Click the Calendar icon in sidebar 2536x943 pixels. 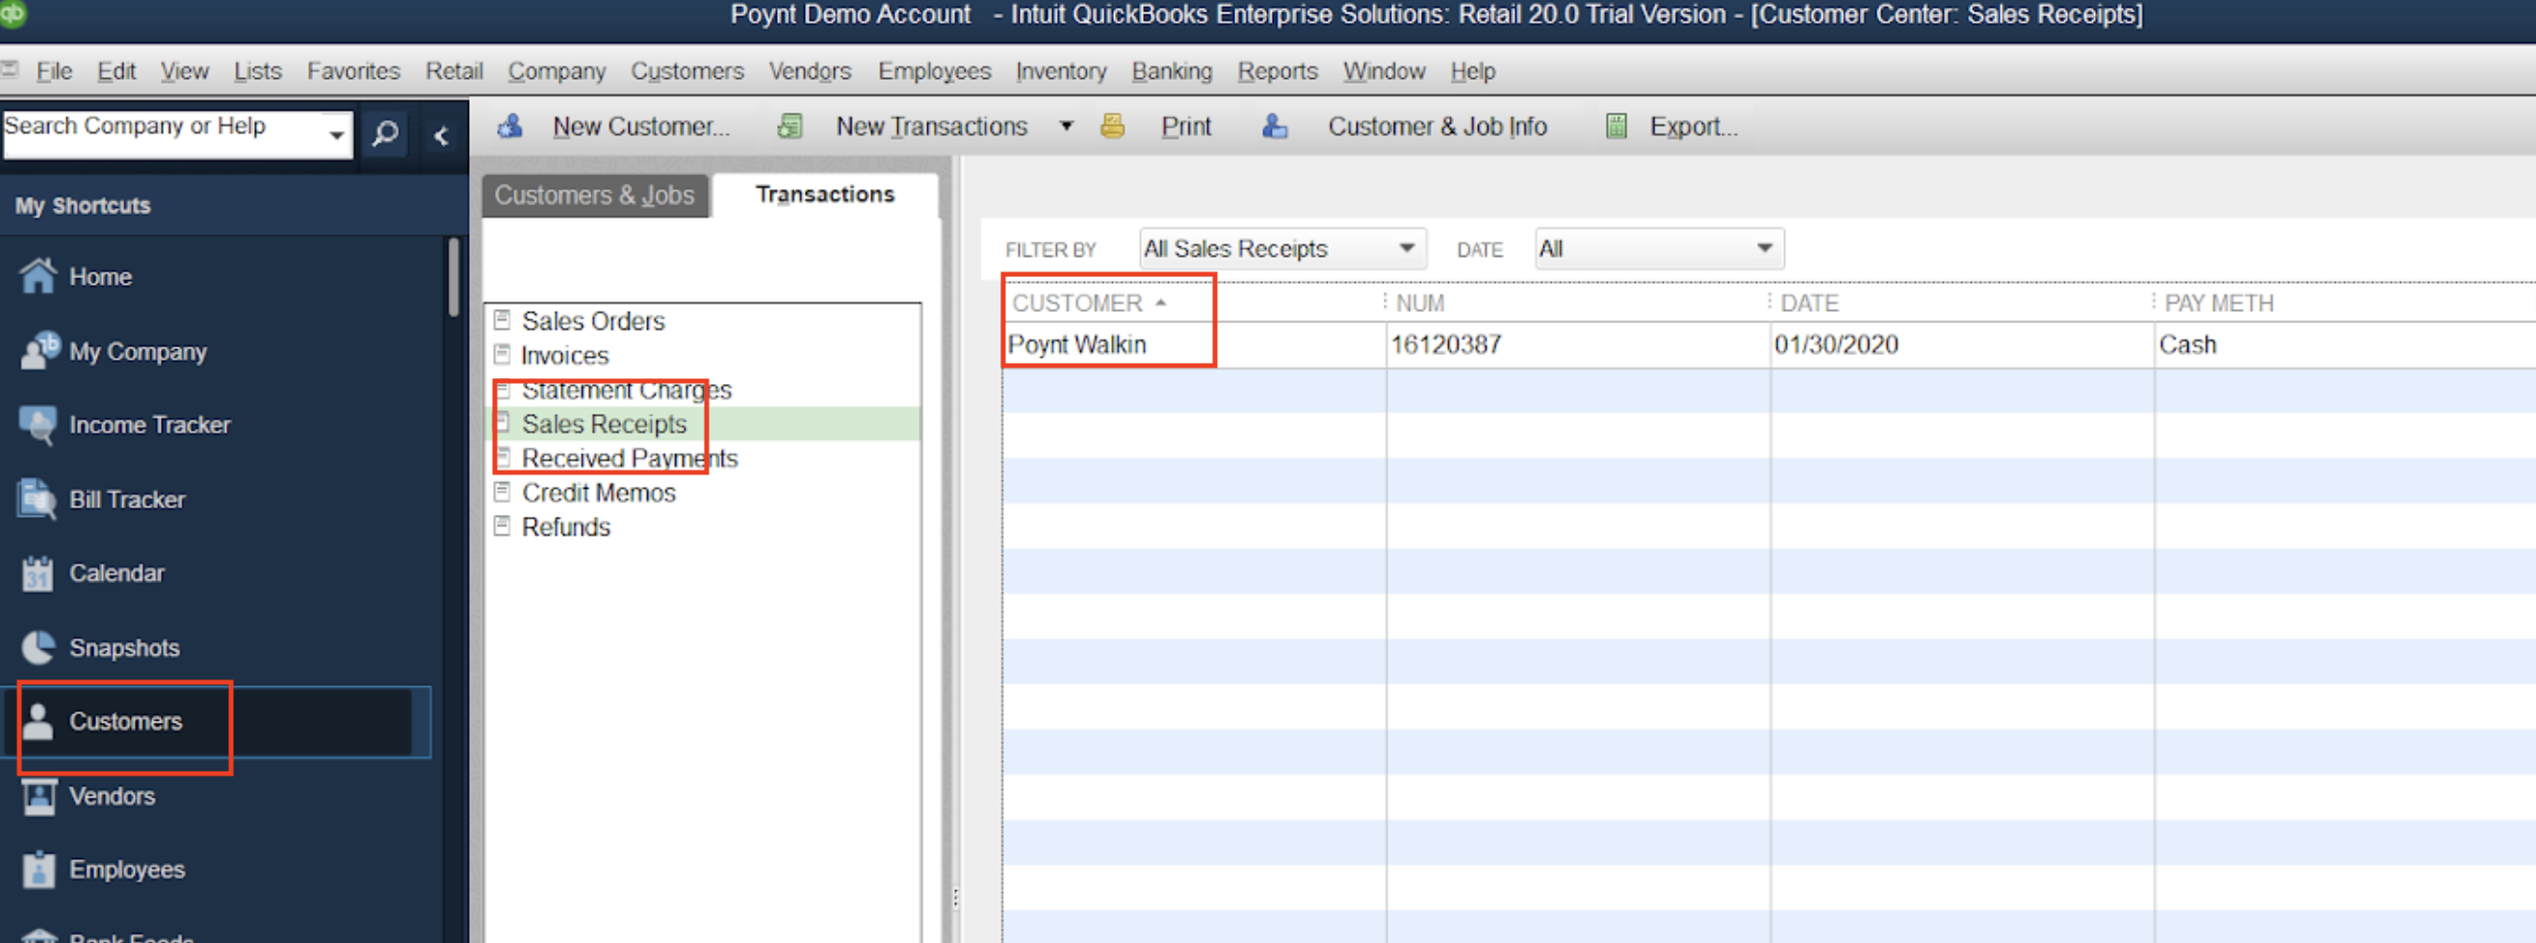39,573
